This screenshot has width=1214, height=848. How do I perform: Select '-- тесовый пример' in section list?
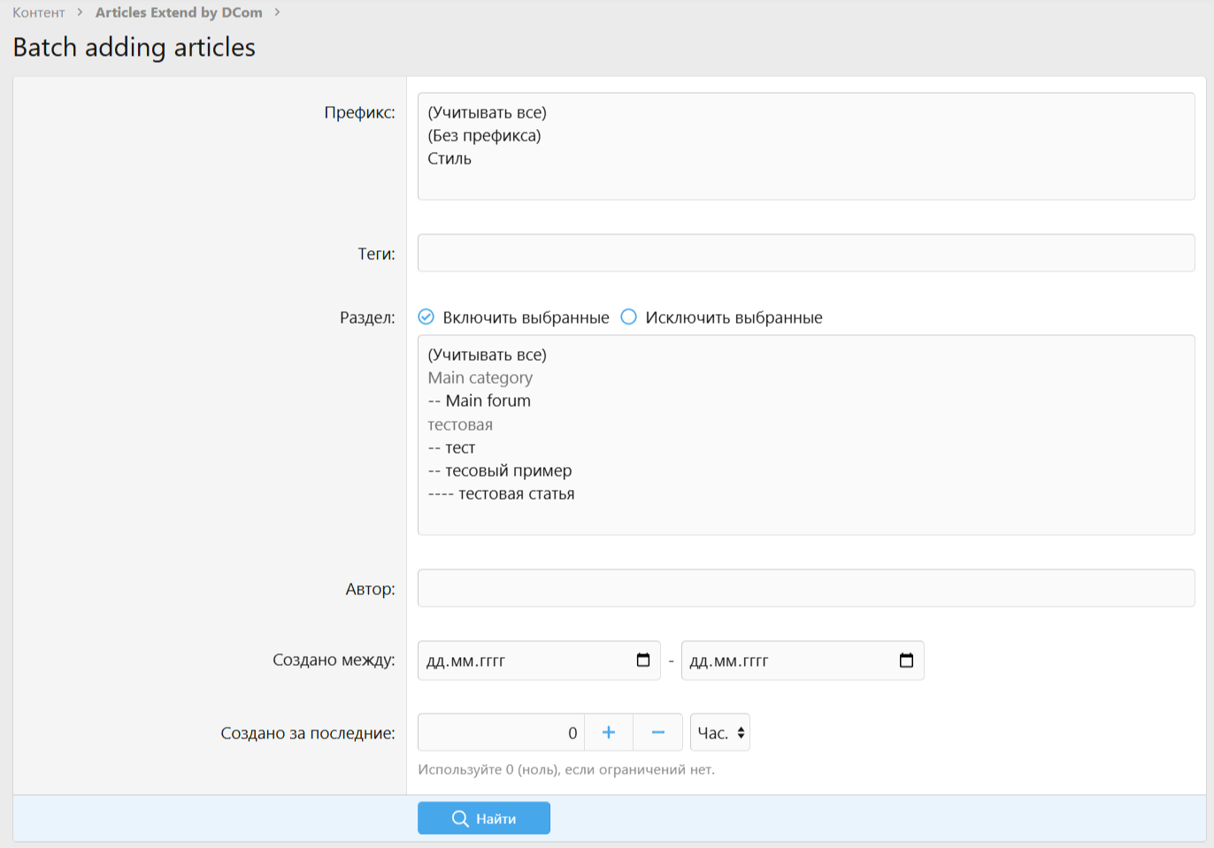click(x=500, y=471)
